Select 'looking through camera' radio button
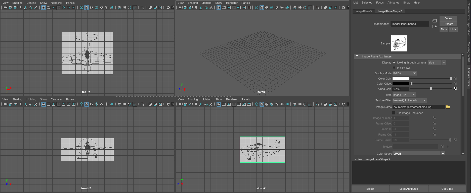 tap(394, 62)
